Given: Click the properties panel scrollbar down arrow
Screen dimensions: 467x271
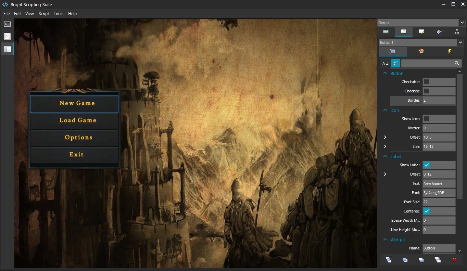Looking at the screenshot, I should pos(460,251).
